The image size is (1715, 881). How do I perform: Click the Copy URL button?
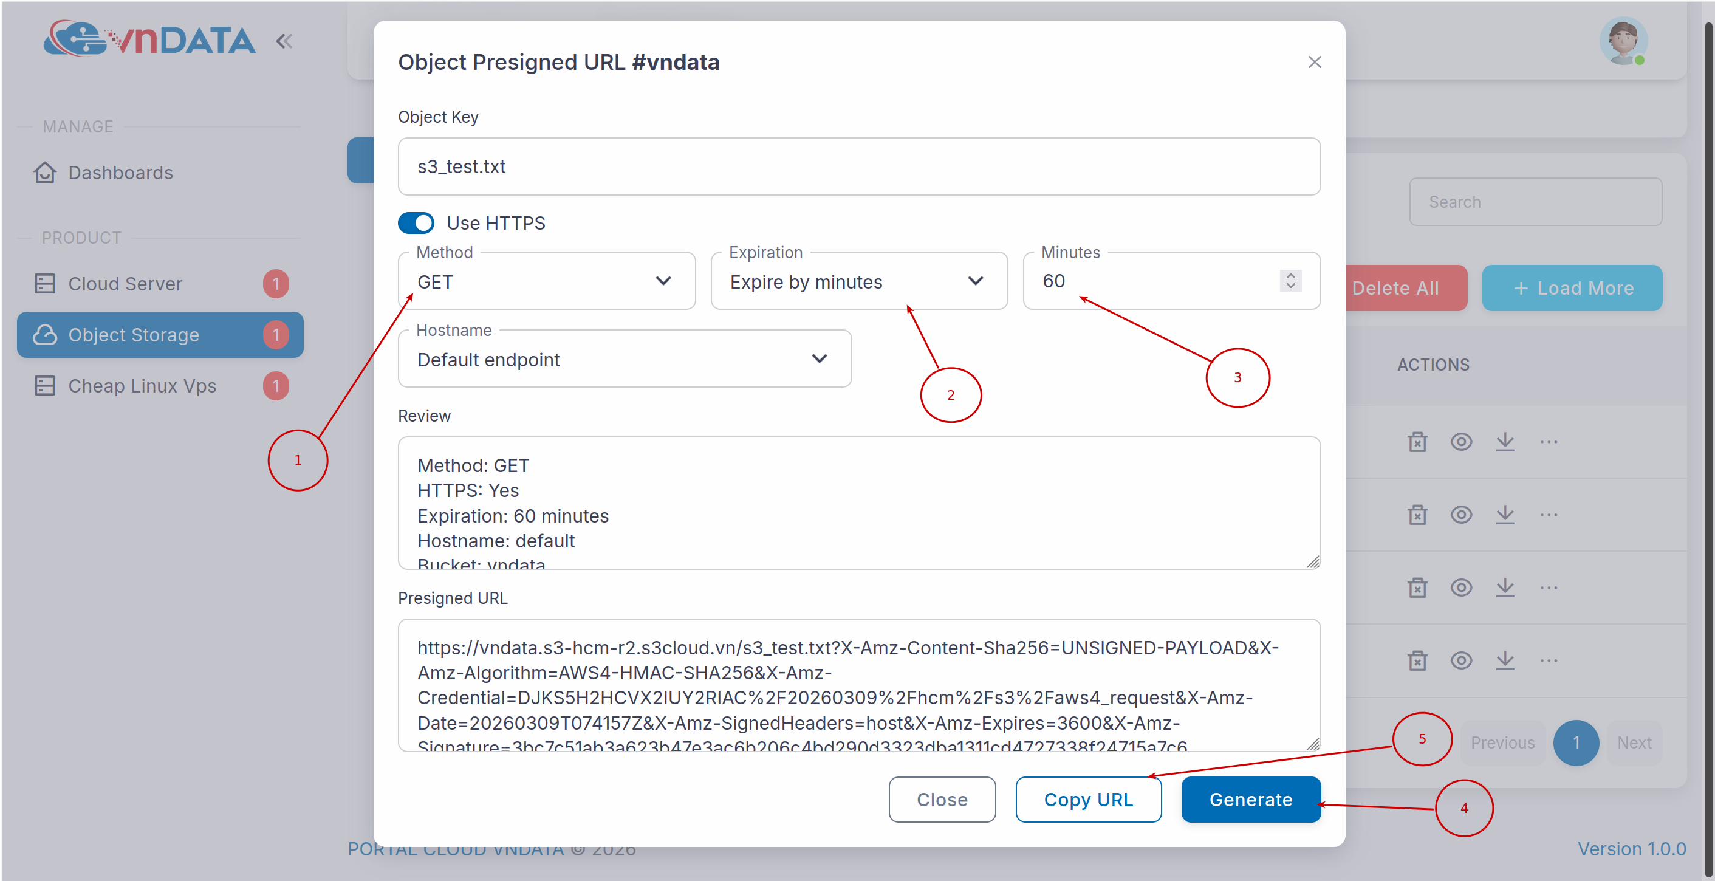tap(1088, 799)
